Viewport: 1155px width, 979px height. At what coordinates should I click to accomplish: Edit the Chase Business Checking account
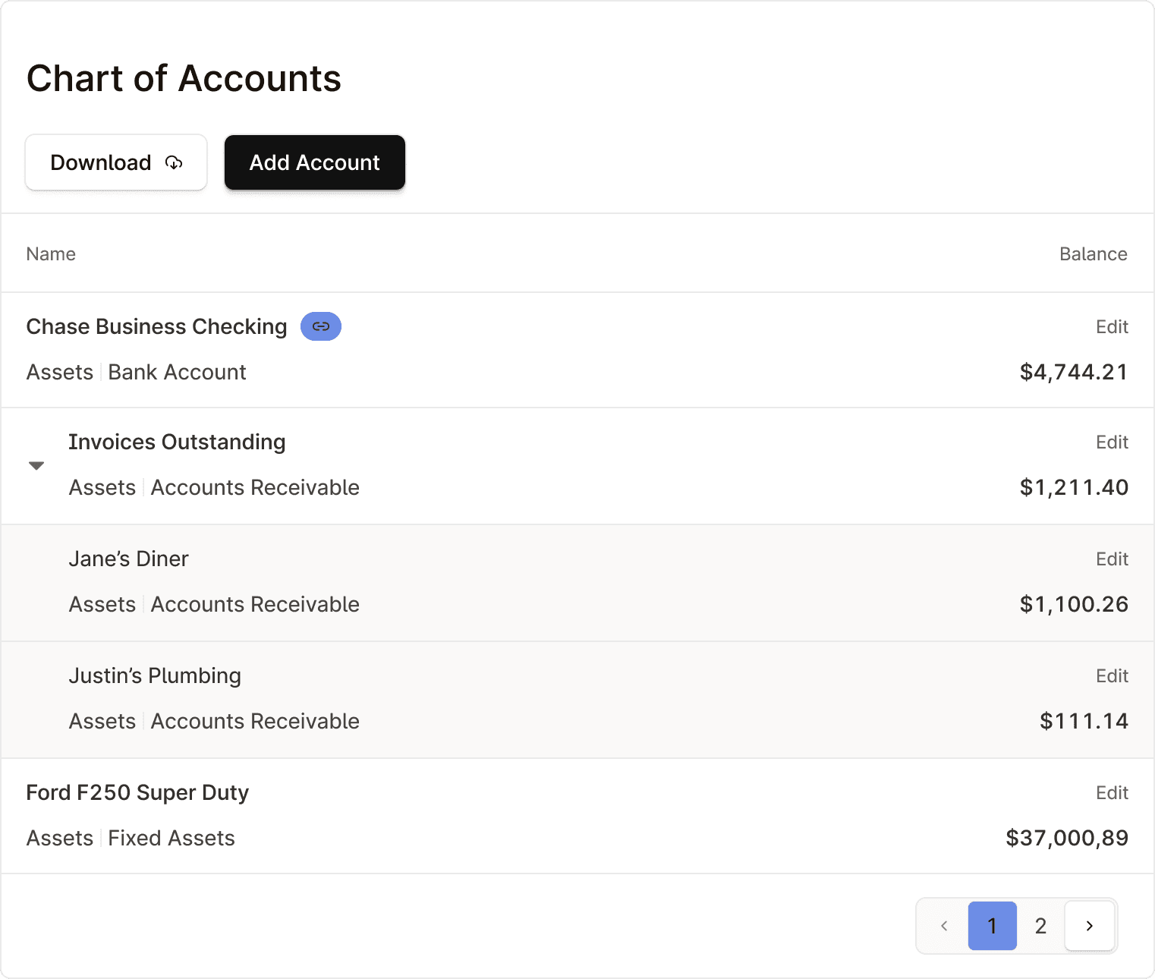click(x=1111, y=326)
